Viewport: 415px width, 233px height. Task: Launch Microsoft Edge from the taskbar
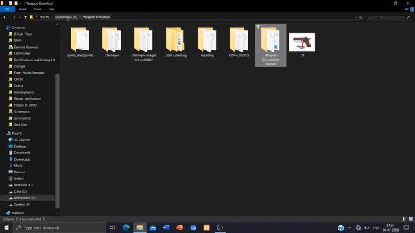pos(126,227)
